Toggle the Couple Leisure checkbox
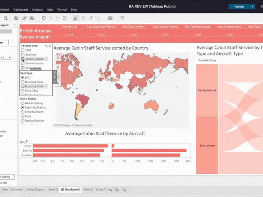The height and width of the screenshot is (197, 263). click(x=23, y=59)
